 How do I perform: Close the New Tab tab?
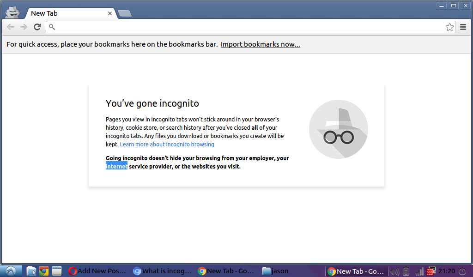[110, 13]
